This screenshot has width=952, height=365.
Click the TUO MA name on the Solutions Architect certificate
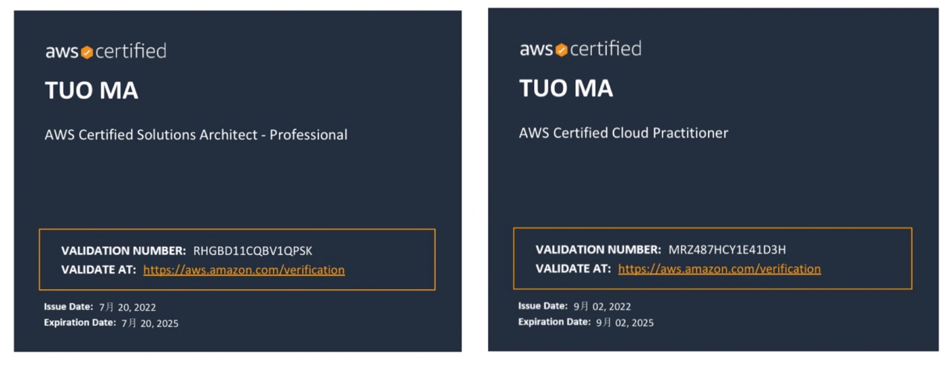tap(91, 91)
